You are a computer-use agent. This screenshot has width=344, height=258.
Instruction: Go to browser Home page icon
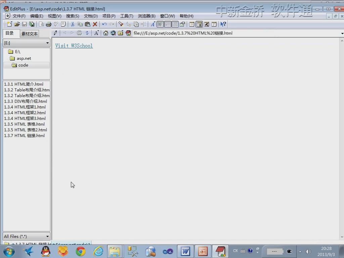pyautogui.click(x=106, y=33)
